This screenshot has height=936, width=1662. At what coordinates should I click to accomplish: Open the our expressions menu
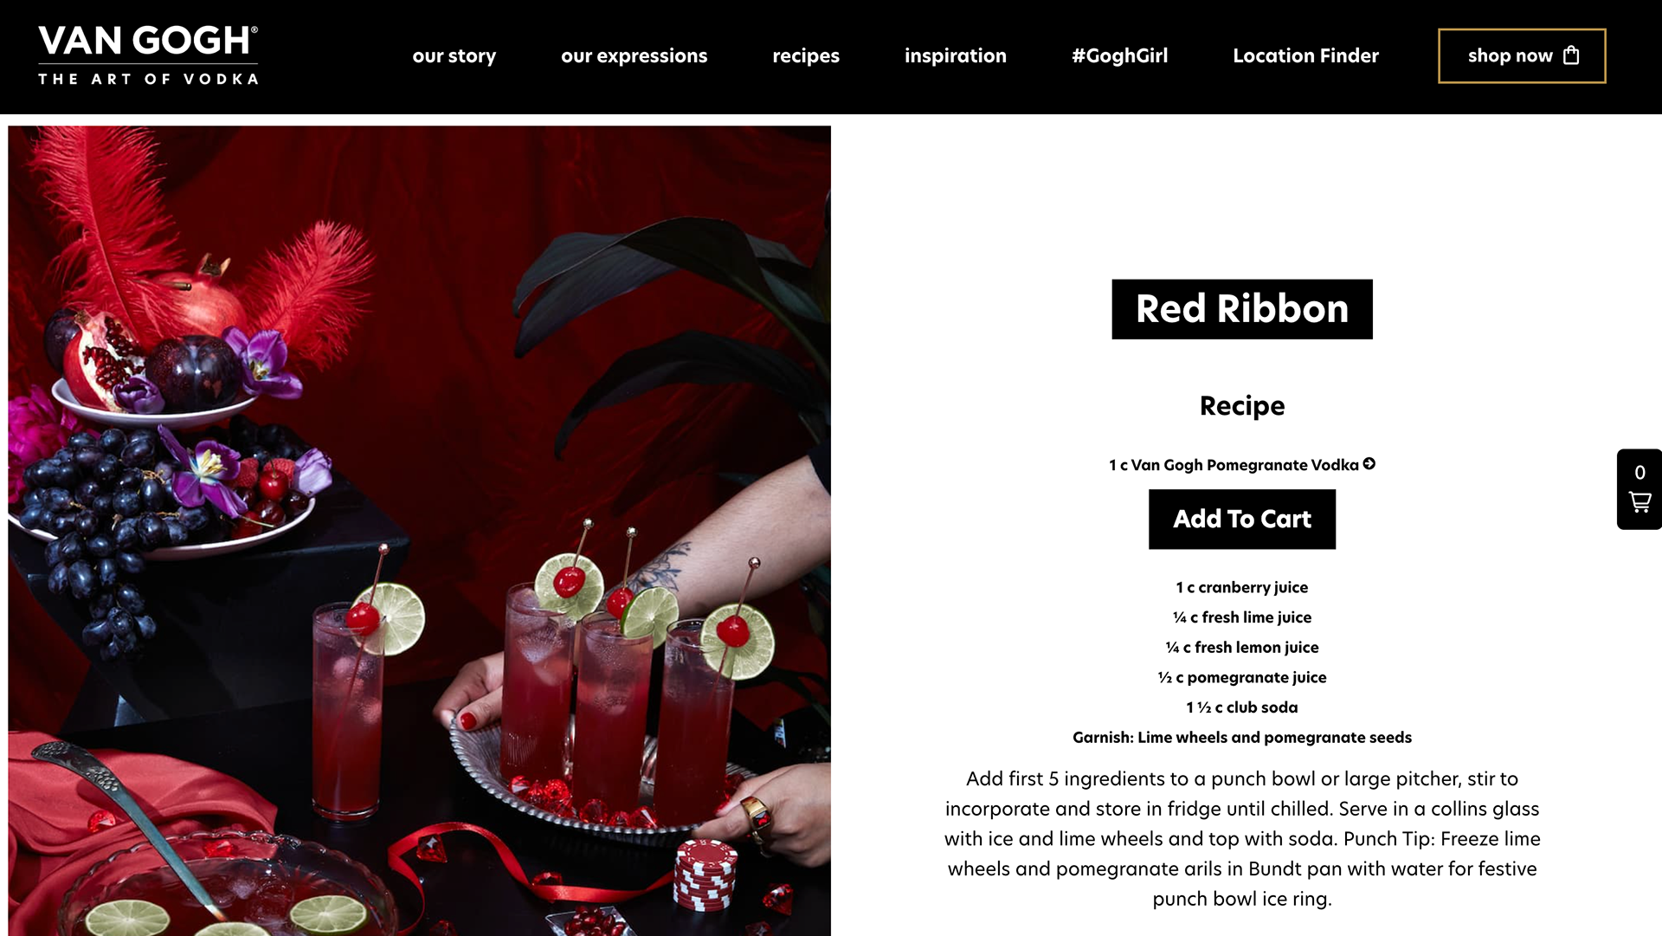635,56
